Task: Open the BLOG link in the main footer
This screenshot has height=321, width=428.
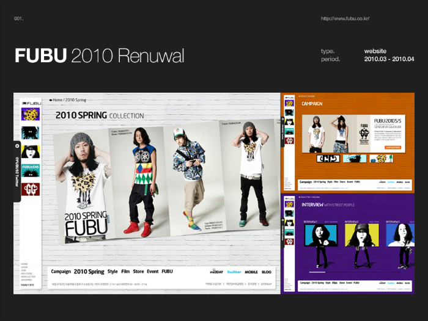Action: point(267,272)
